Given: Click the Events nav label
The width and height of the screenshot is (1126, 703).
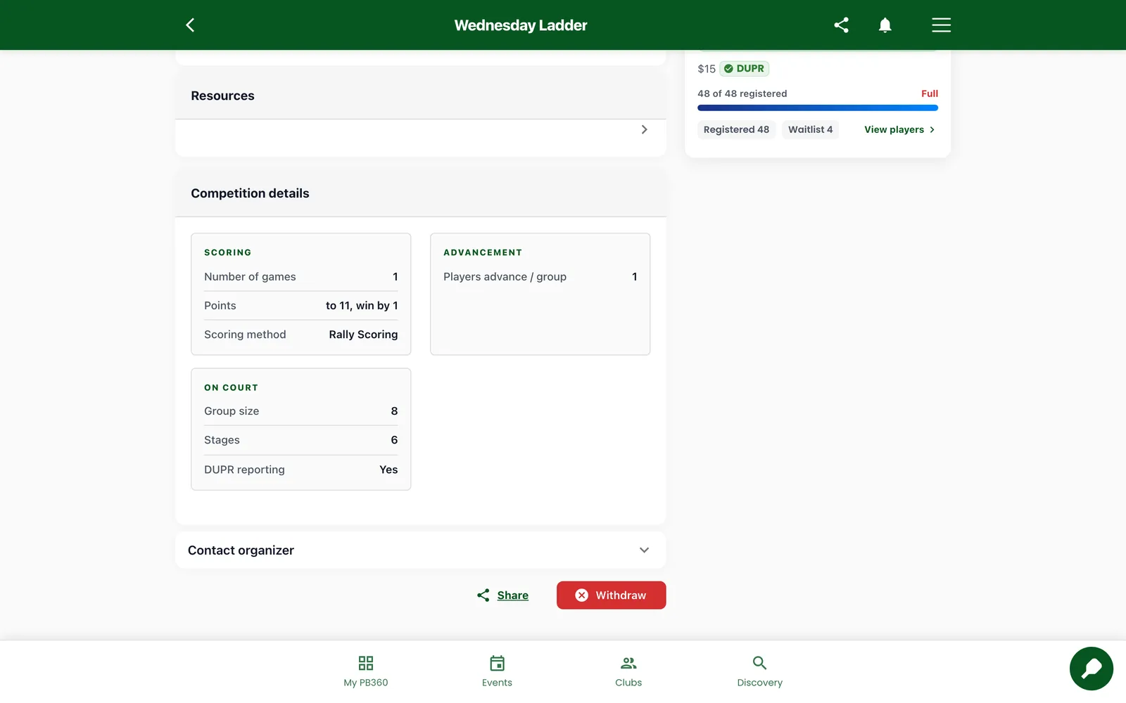Looking at the screenshot, I should 497,683.
